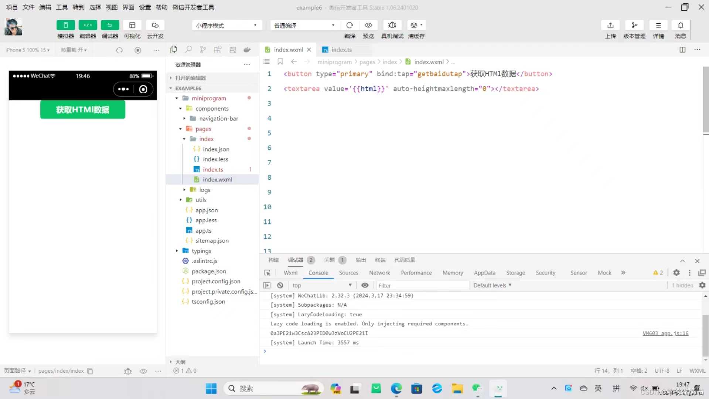
Task: Expand the navigation-bar folder
Action: pos(184,119)
